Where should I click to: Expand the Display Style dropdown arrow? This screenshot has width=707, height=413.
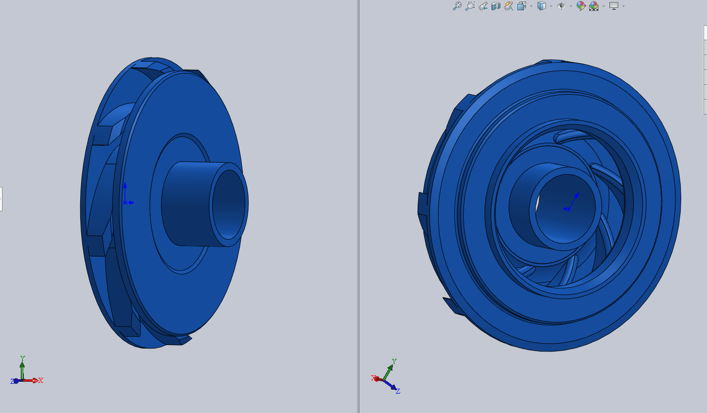tap(551, 6)
